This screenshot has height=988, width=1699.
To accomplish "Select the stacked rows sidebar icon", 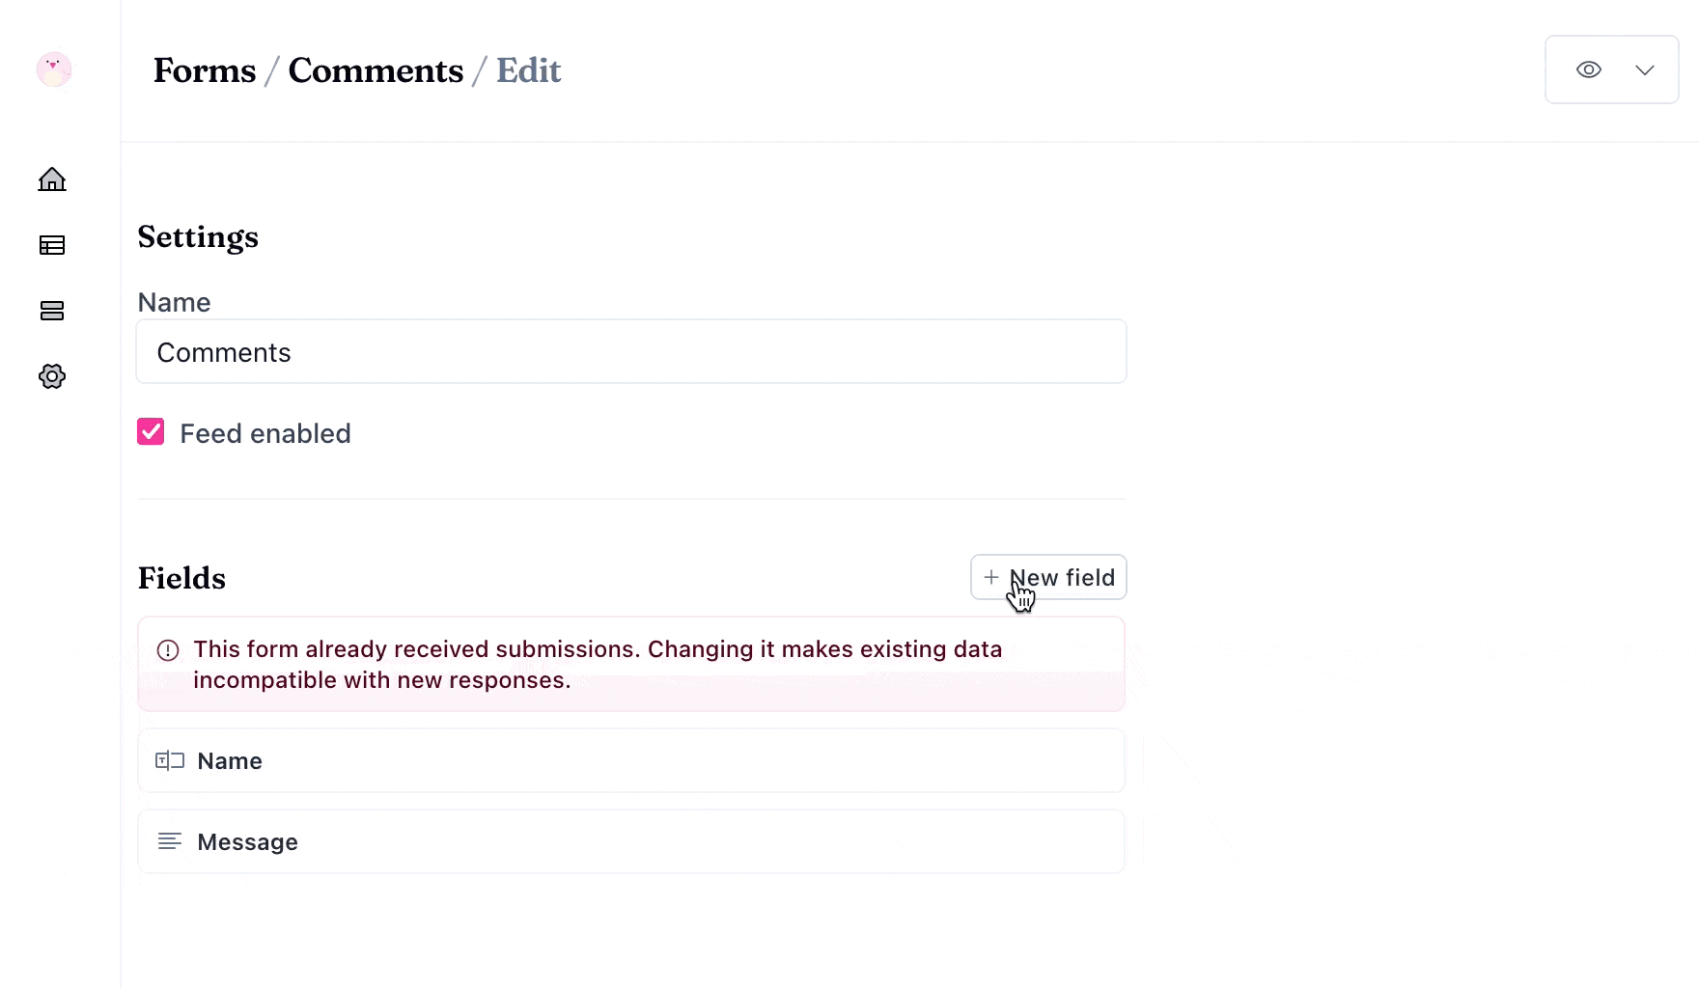I will 52,311.
